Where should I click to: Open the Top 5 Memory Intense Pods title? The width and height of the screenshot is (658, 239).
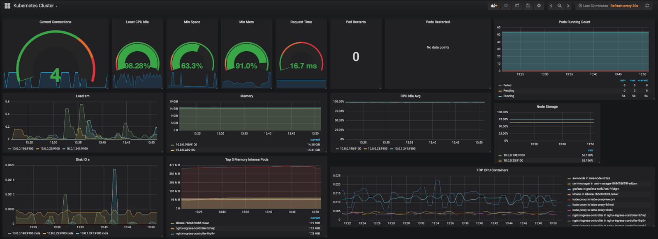click(x=247, y=160)
